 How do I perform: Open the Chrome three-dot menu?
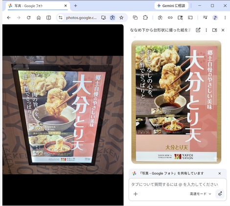coord(225,18)
